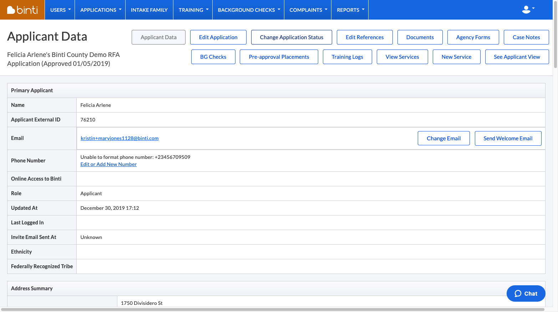Screen dimensions: 558x312
Task: Open the Training dropdown menu
Action: [193, 10]
